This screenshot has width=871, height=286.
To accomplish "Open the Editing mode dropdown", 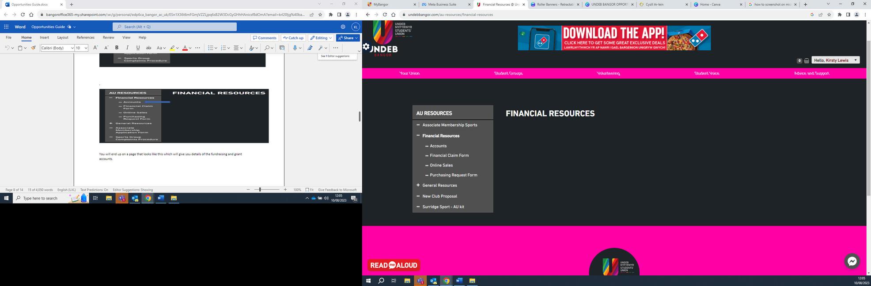I will tap(321, 38).
